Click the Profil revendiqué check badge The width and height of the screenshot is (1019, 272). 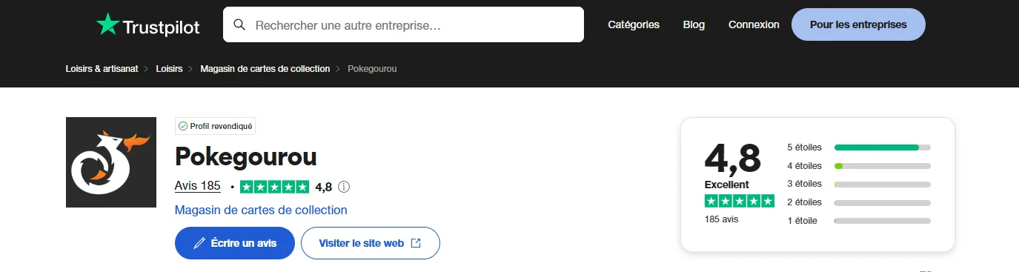215,126
